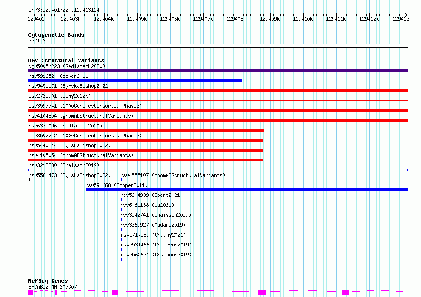
Task: Select nsv3369927 (Audano2019) variant label
Action: 153,225
